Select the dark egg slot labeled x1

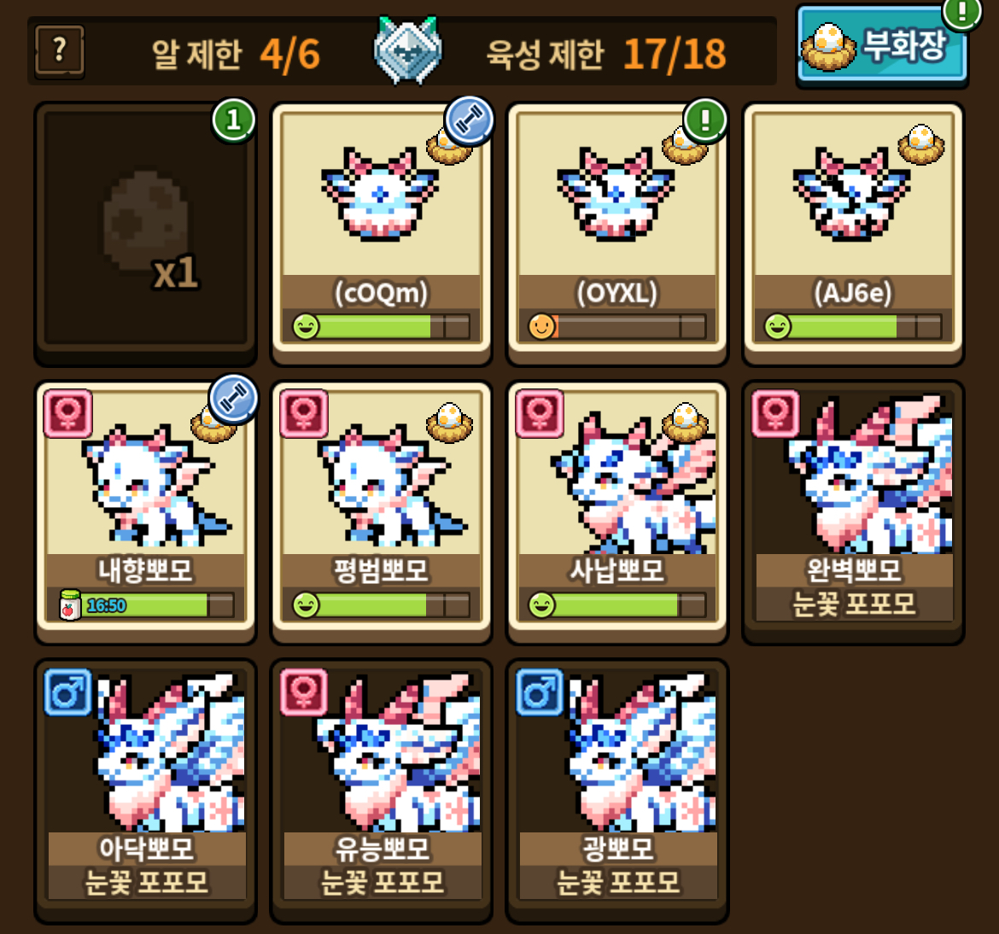click(146, 233)
